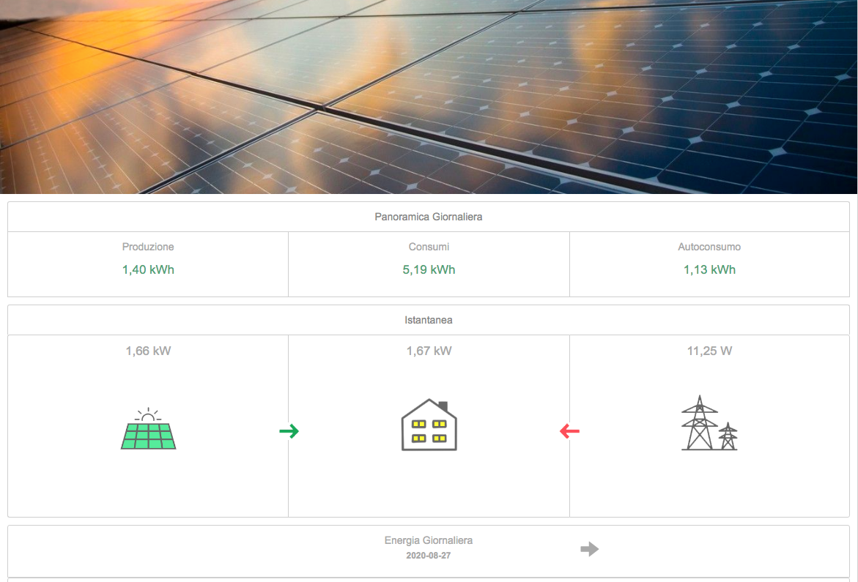Go to next day with gray arrow
This screenshot has width=858, height=582.
(589, 548)
